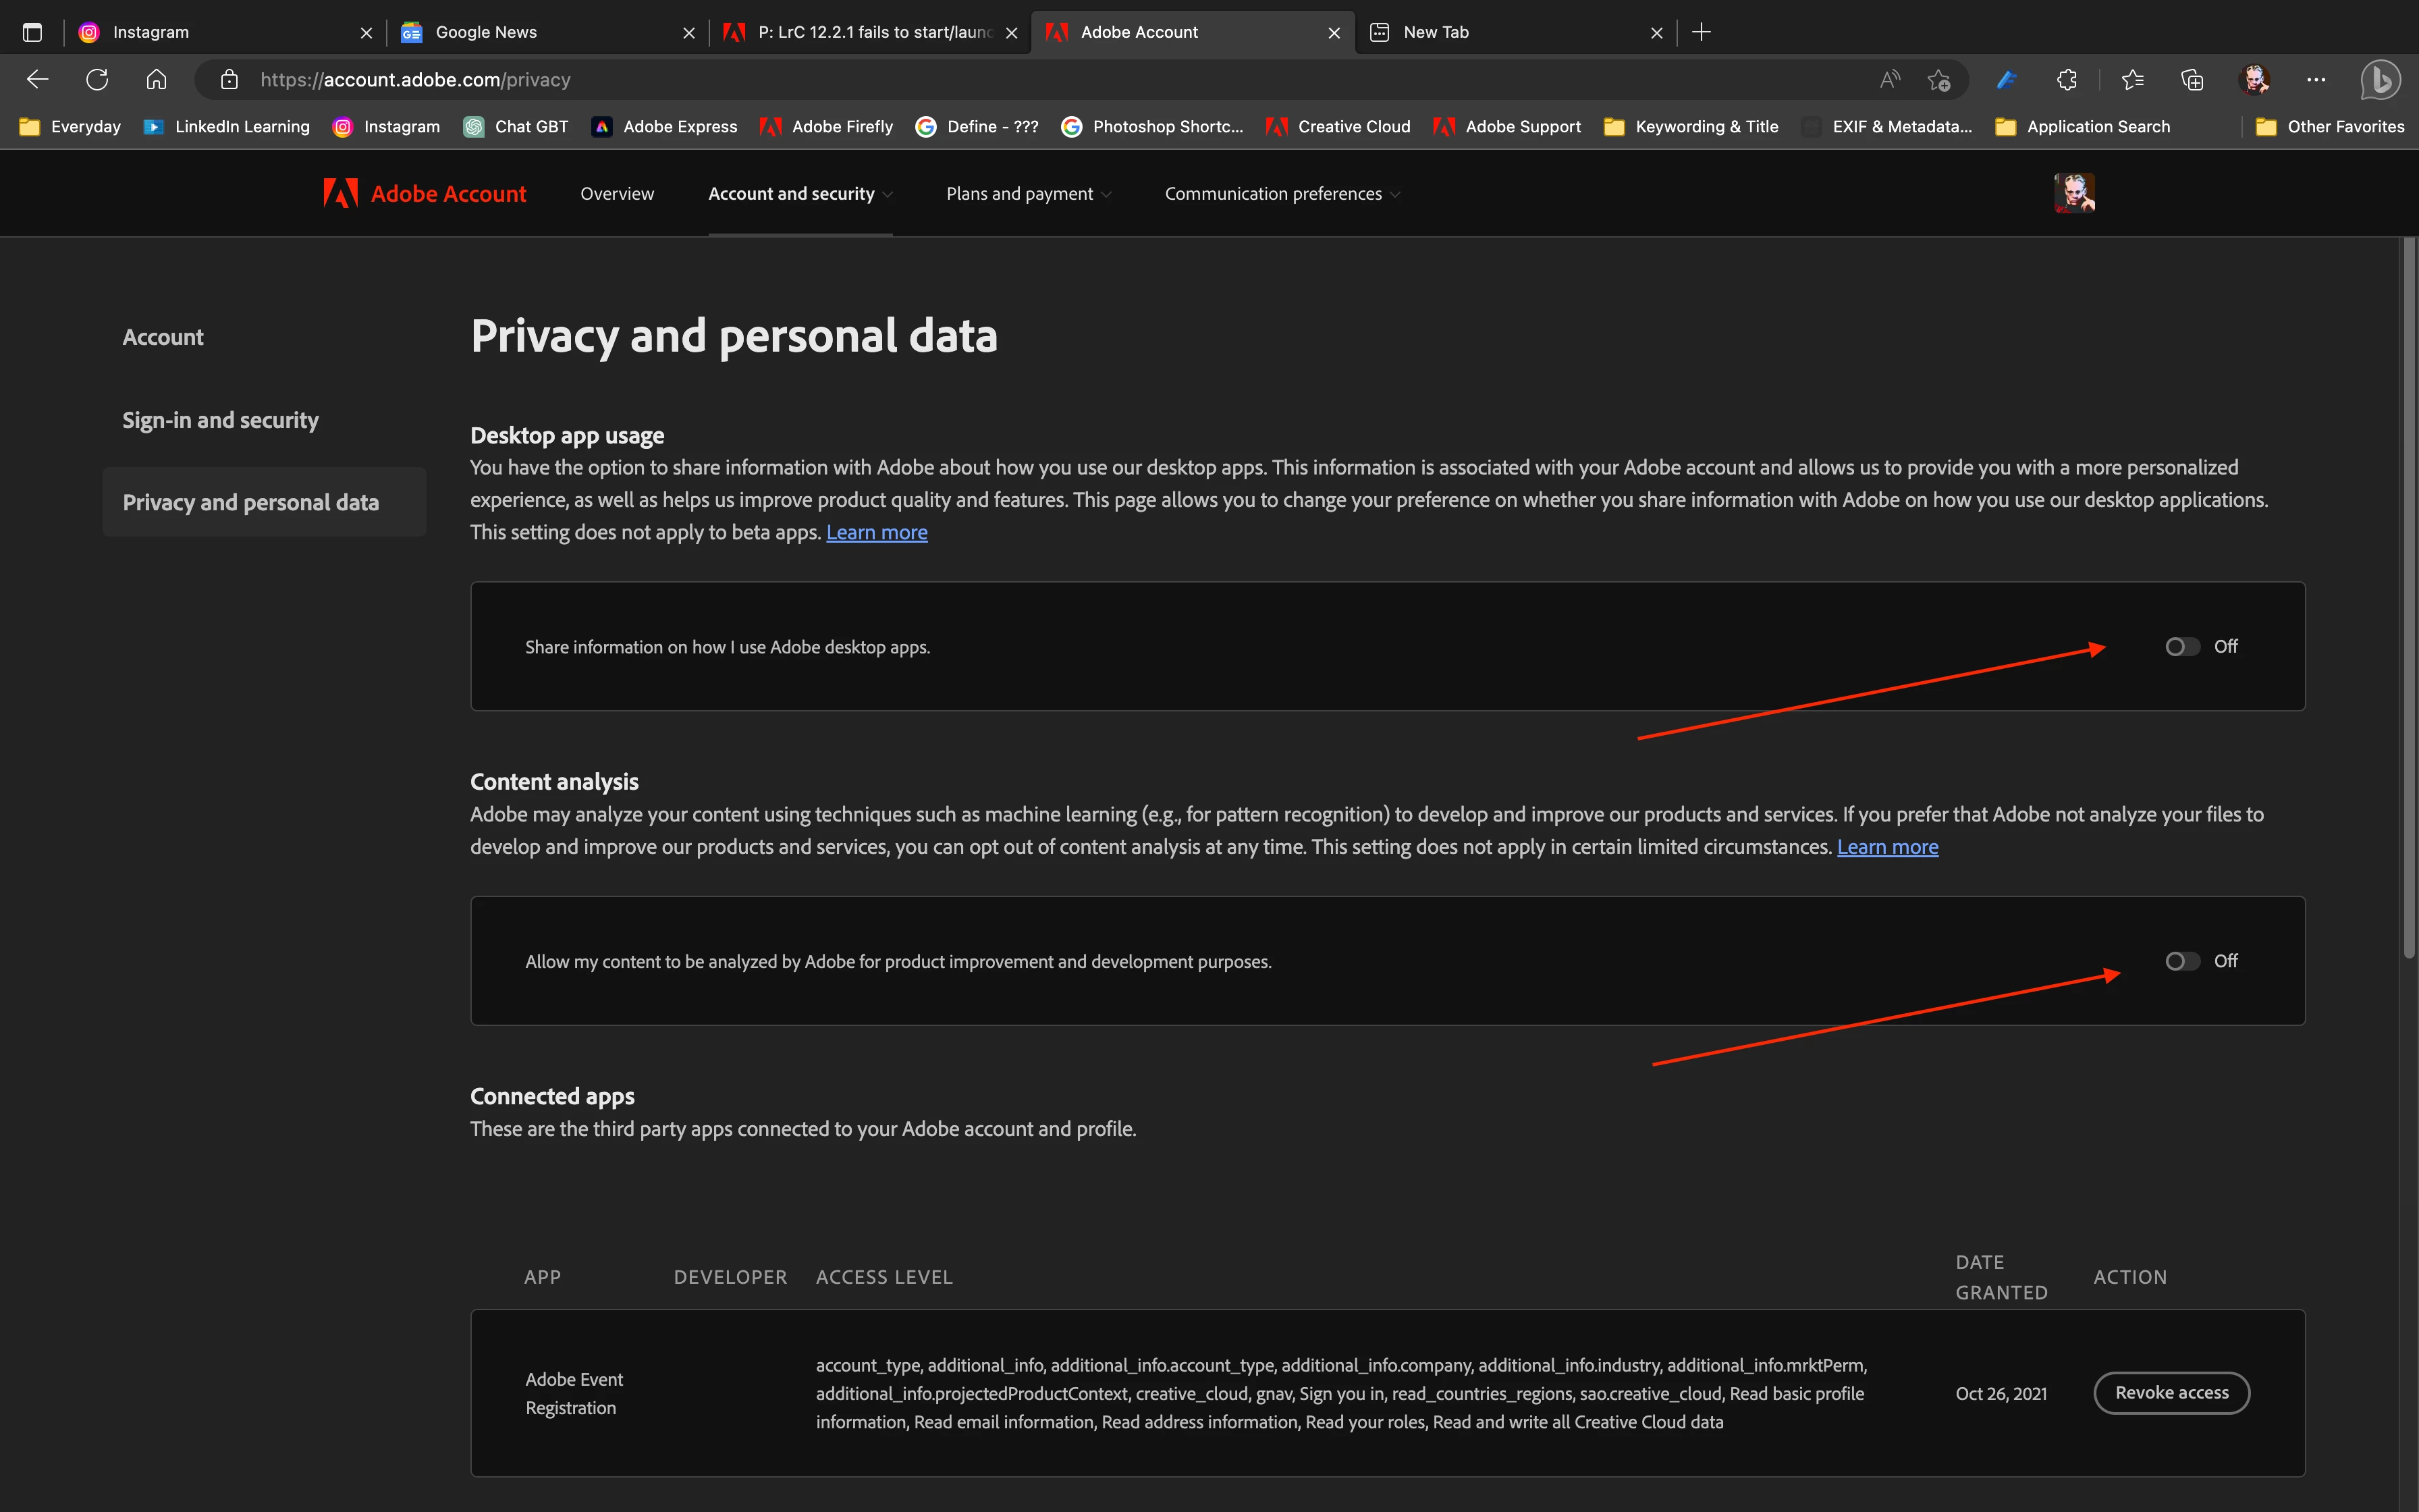This screenshot has height=1512, width=2419.
Task: Open the Read Aloud icon in the address bar
Action: click(x=1888, y=80)
